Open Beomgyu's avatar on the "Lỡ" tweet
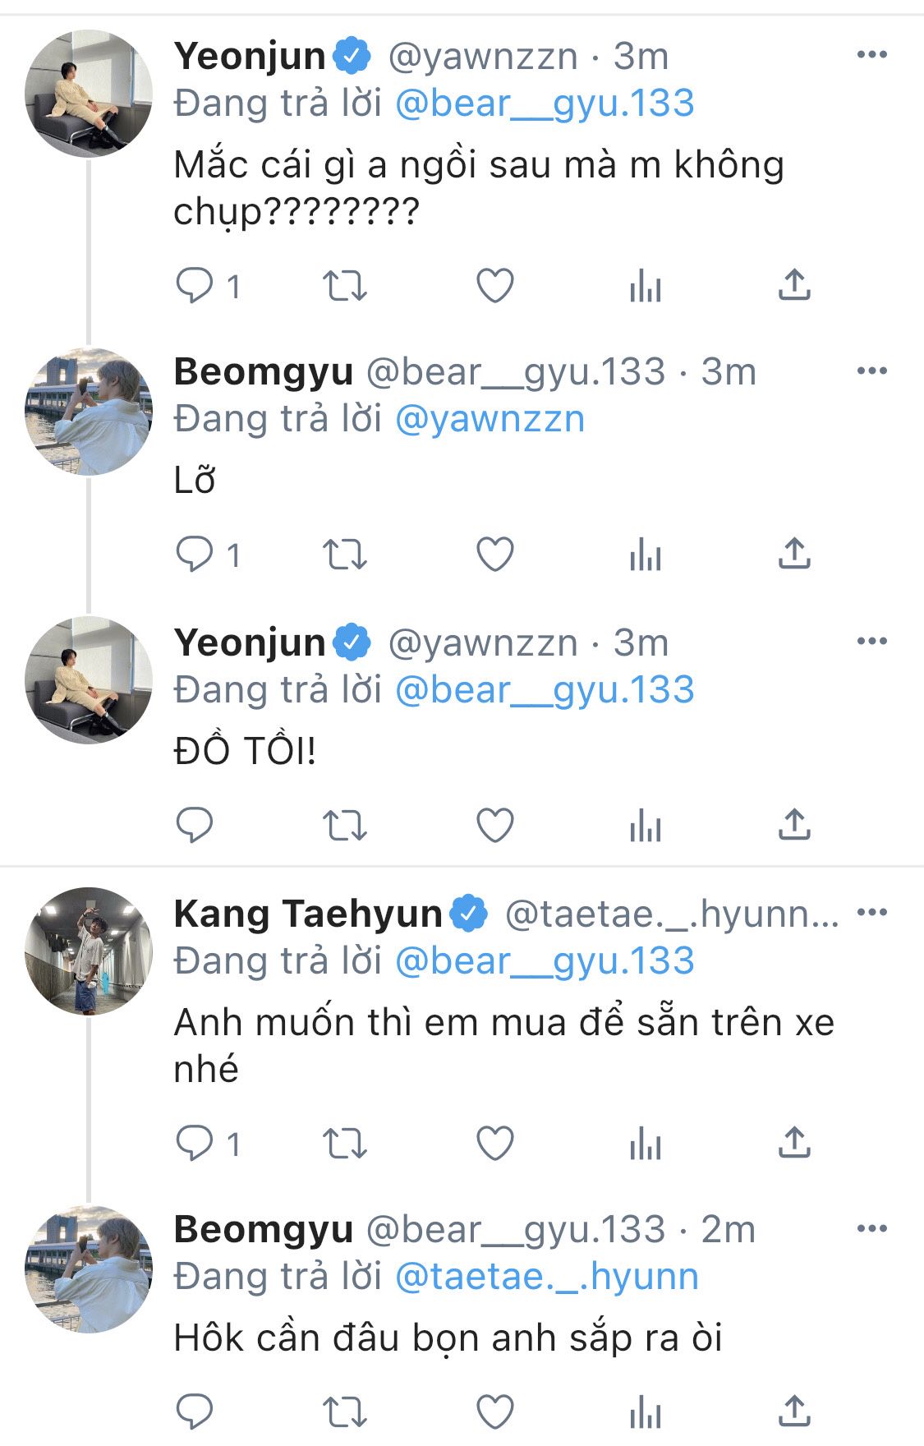 pyautogui.click(x=89, y=411)
